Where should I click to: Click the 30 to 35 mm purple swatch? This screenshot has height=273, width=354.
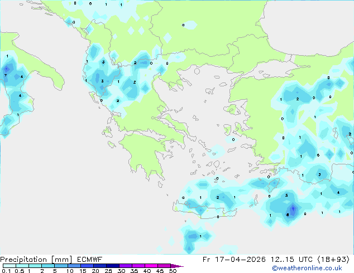[x=126, y=266]
